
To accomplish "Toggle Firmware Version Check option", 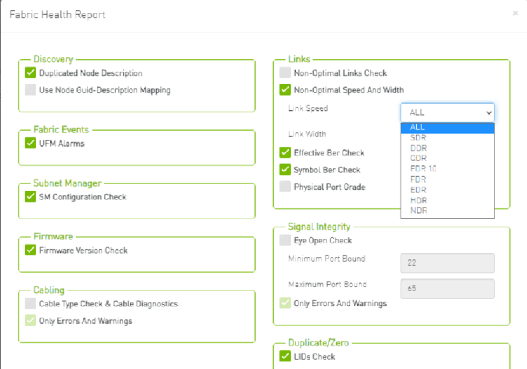I will pos(30,250).
